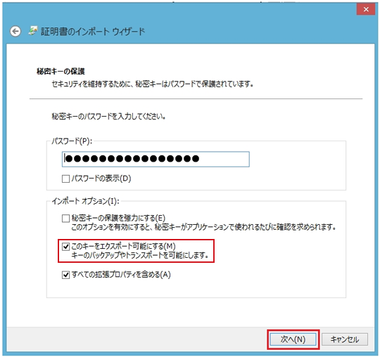This screenshot has width=380, height=357.
Task: Uncheck このキーをエクスポート可能にする(M) checkbox
Action: coord(65,247)
